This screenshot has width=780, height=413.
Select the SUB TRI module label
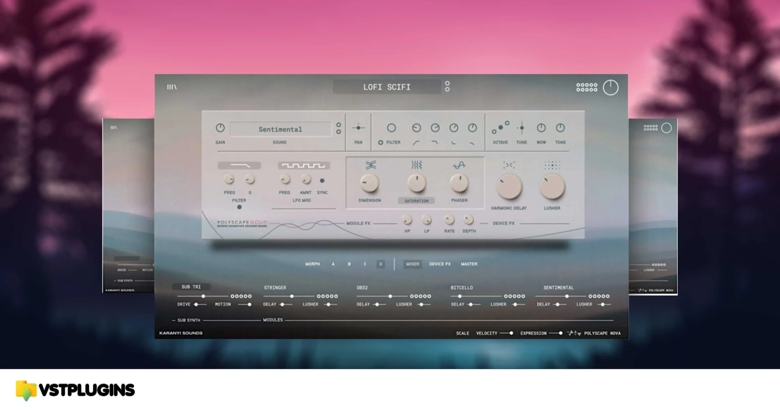pos(191,287)
